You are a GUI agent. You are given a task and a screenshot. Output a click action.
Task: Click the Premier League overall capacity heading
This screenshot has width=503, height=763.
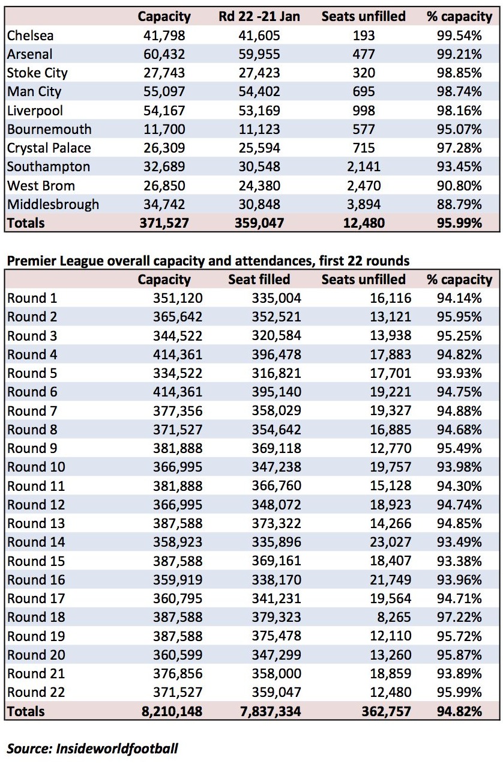[x=208, y=261]
